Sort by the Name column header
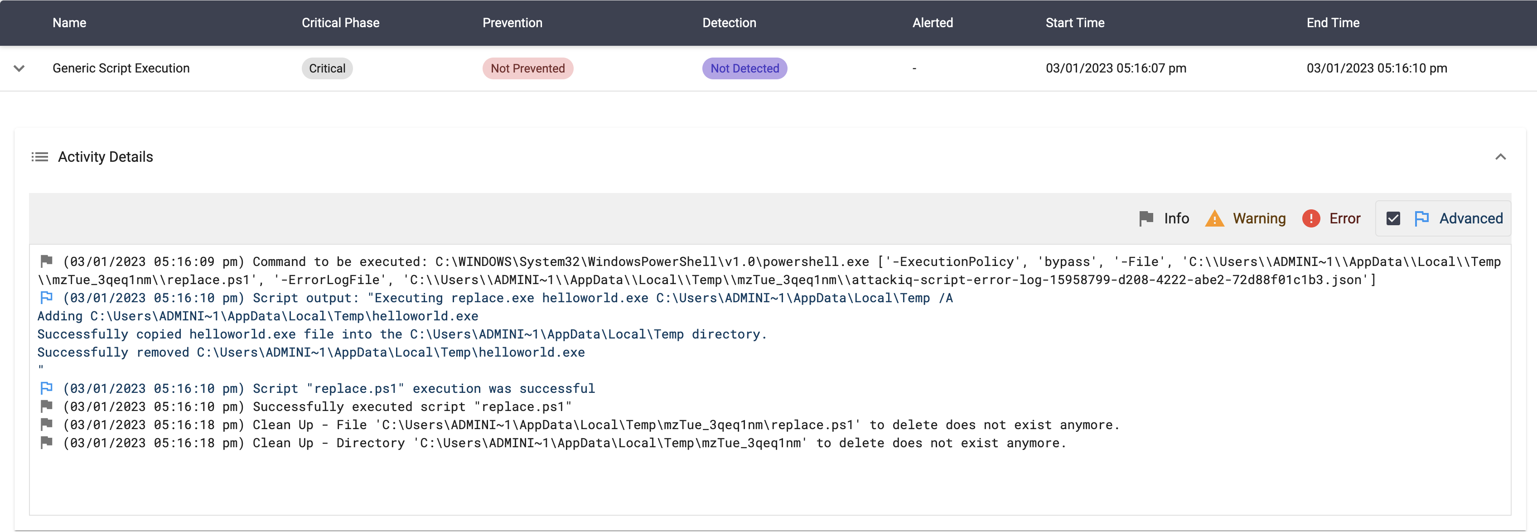The image size is (1537, 532). click(69, 23)
